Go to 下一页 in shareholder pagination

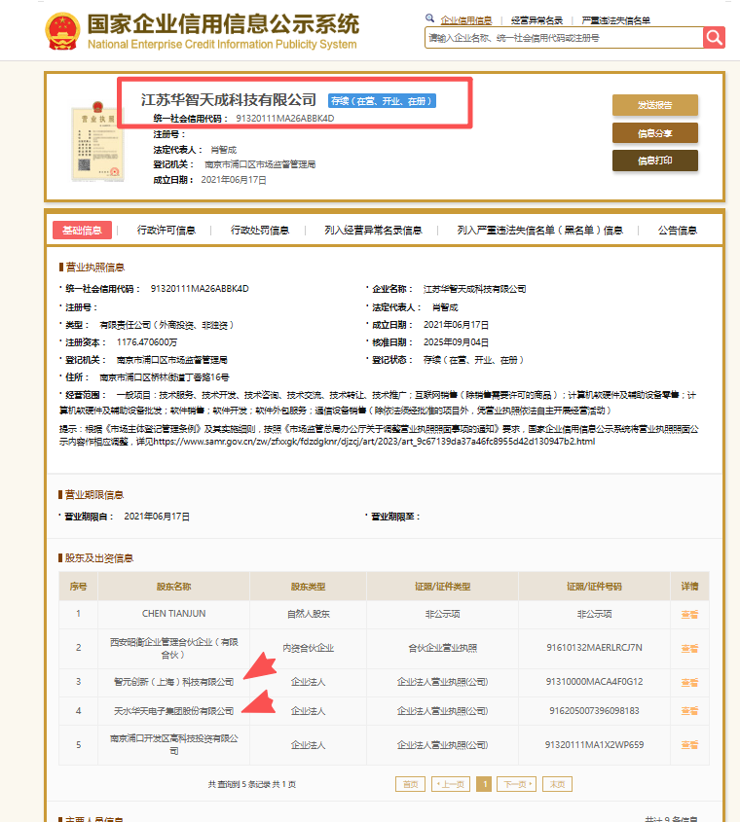517,784
